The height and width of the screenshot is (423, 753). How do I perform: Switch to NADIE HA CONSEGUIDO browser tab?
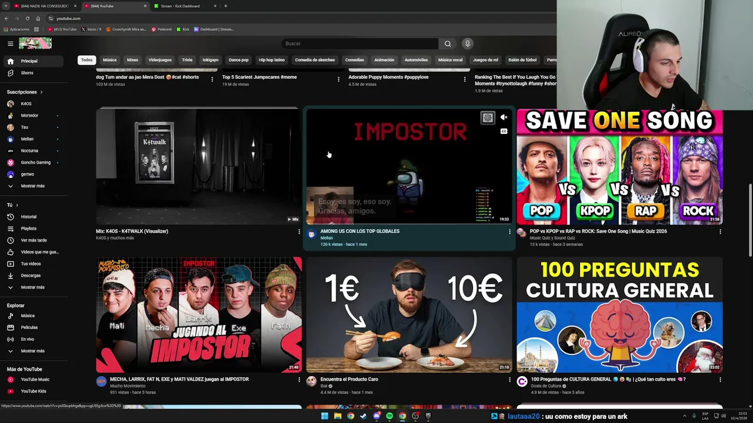pyautogui.click(x=45, y=6)
